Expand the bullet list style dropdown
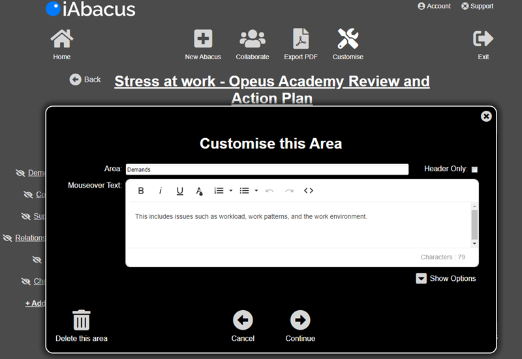This screenshot has width=522, height=359. click(256, 191)
